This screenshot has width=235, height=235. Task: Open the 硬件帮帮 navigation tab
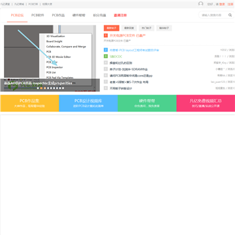pyautogui.click(x=79, y=15)
